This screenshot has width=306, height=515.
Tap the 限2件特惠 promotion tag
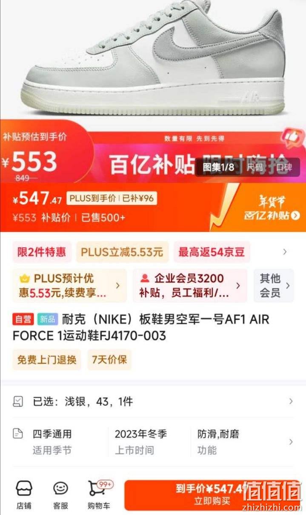click(42, 252)
